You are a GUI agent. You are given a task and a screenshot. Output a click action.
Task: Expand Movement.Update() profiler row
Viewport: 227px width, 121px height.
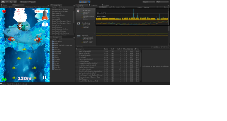[x=77, y=59]
